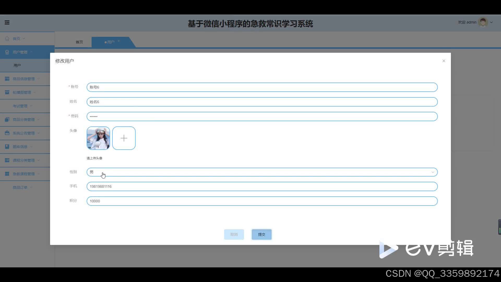Click the 取消 cancel button
The height and width of the screenshot is (282, 501).
[234, 234]
